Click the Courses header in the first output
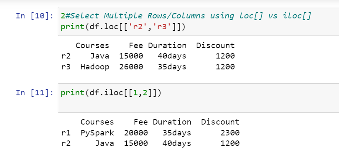 (x=92, y=46)
